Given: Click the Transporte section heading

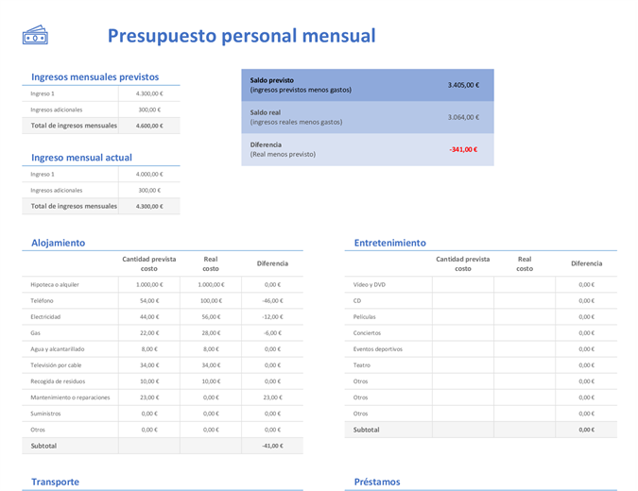Looking at the screenshot, I should (x=56, y=482).
